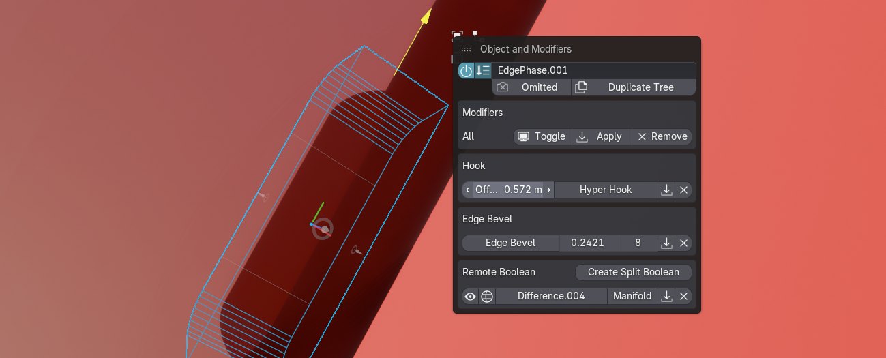The image size is (886, 358).
Task: Click the Omitted button
Action: point(531,87)
